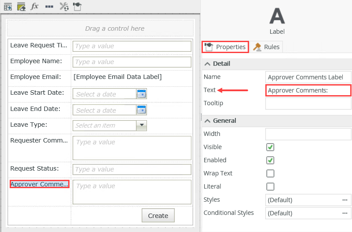The width and height of the screenshot is (352, 232).
Task: Open Conditional Styles ellipsis editor
Action: click(x=345, y=213)
